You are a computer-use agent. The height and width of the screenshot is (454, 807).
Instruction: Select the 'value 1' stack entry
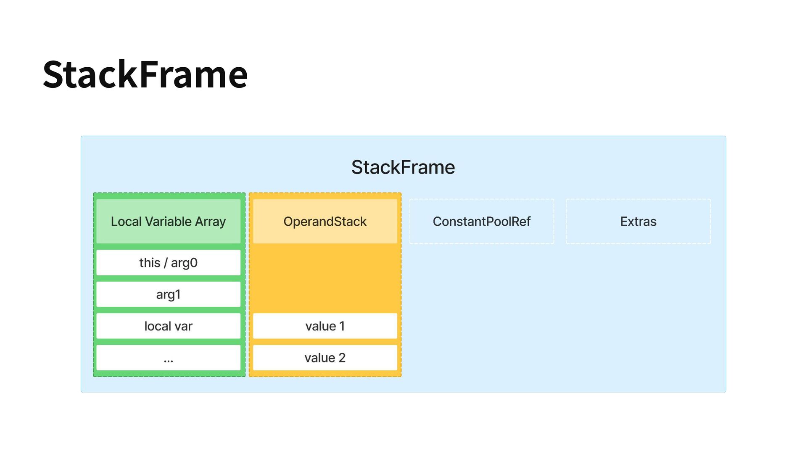(325, 326)
